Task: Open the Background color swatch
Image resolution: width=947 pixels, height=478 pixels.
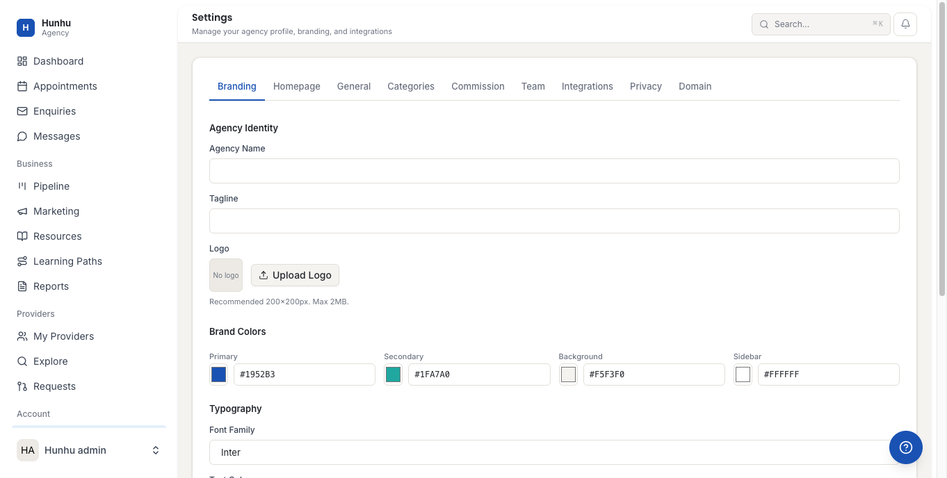Action: [568, 374]
